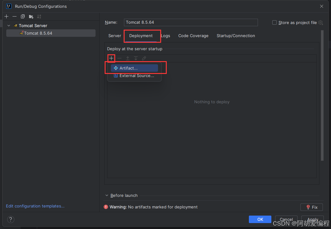Collapse the Tomcat Server tree node
Screen dimensions: 331x229
point(9,26)
